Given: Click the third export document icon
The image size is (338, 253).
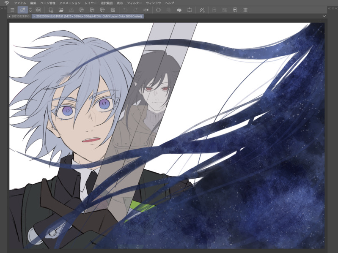Looking at the screenshot, I should pos(102,10).
